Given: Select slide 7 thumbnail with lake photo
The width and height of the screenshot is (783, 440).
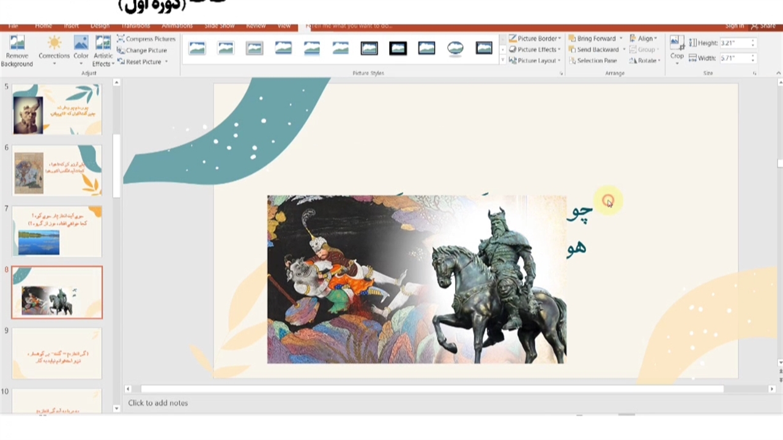Looking at the screenshot, I should pos(57,232).
